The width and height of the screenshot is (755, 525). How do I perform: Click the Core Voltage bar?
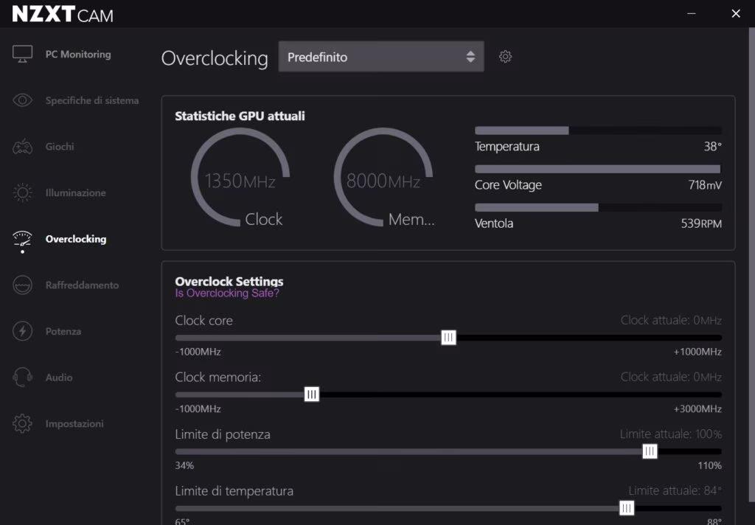597,169
